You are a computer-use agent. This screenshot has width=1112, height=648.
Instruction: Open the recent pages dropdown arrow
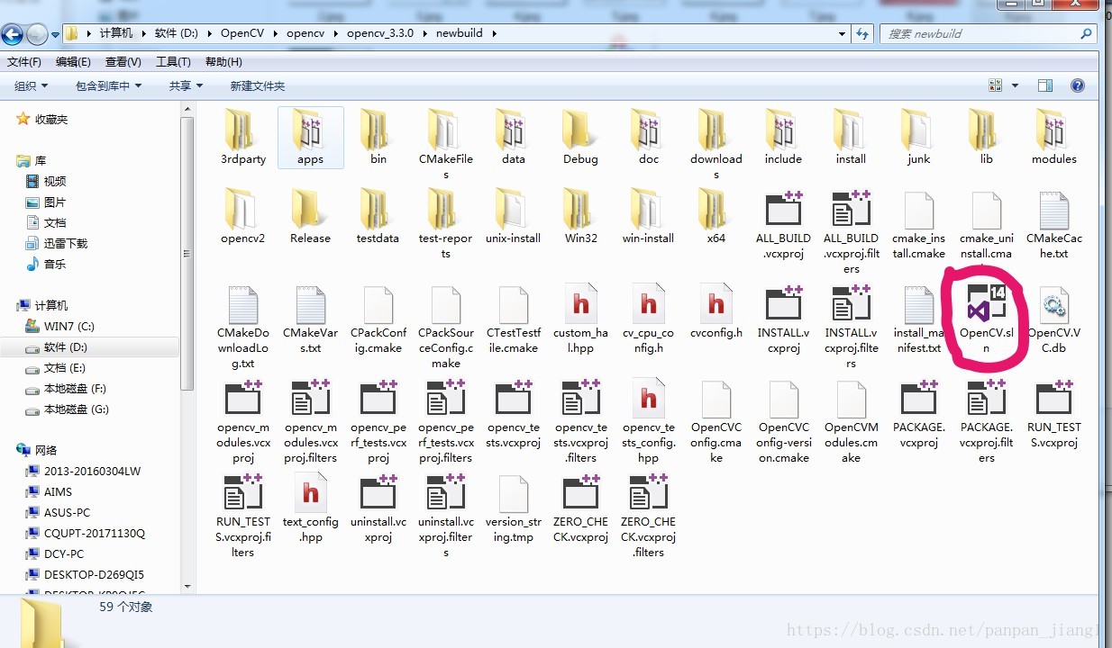pyautogui.click(x=55, y=34)
